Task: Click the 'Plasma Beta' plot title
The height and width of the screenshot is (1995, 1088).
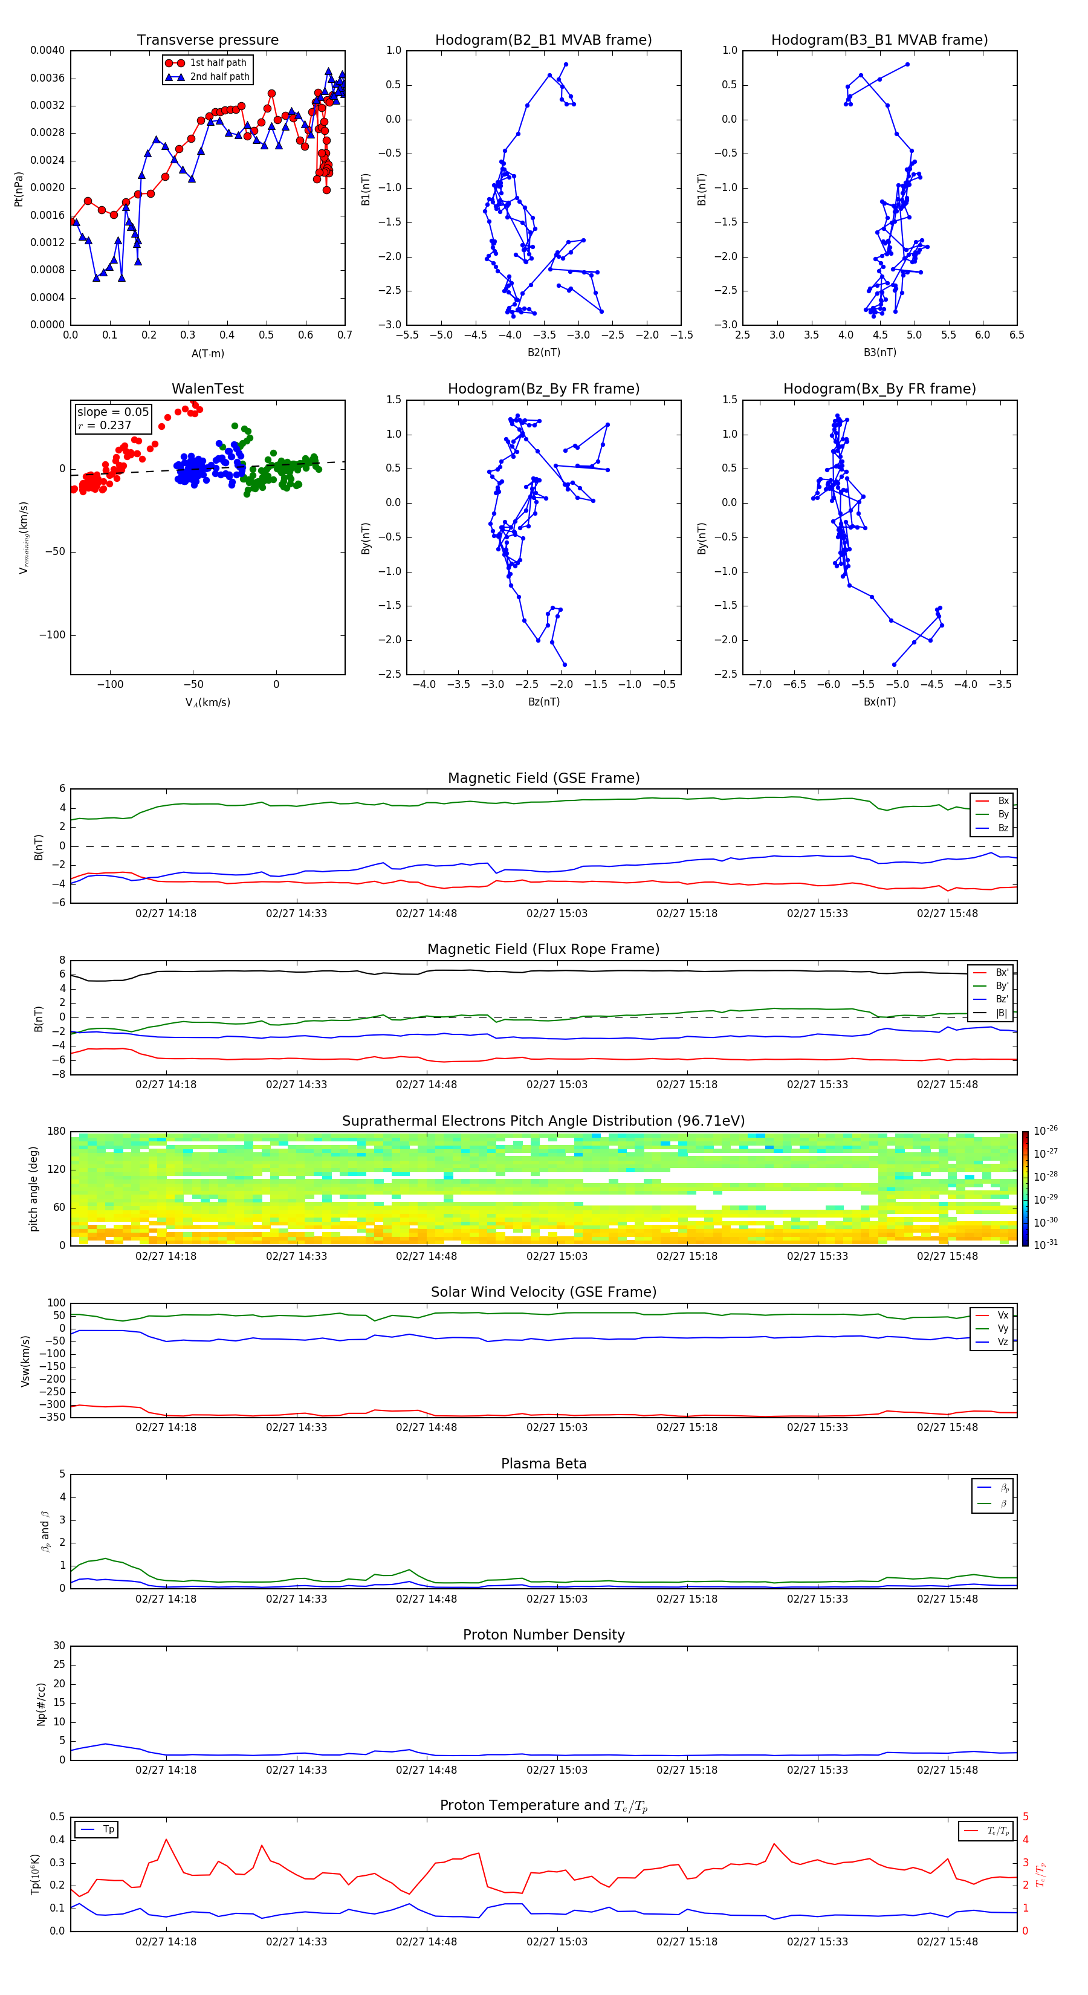Action: (x=543, y=1464)
